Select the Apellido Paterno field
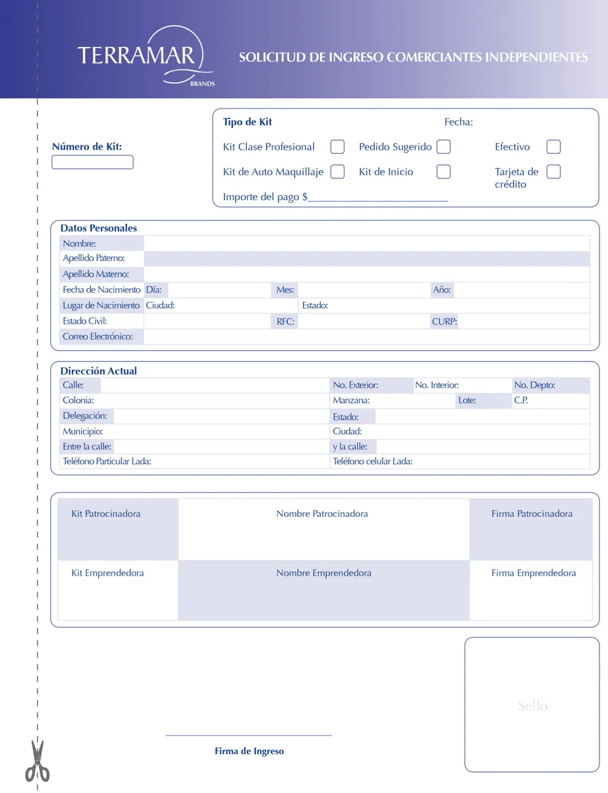 pos(366,258)
